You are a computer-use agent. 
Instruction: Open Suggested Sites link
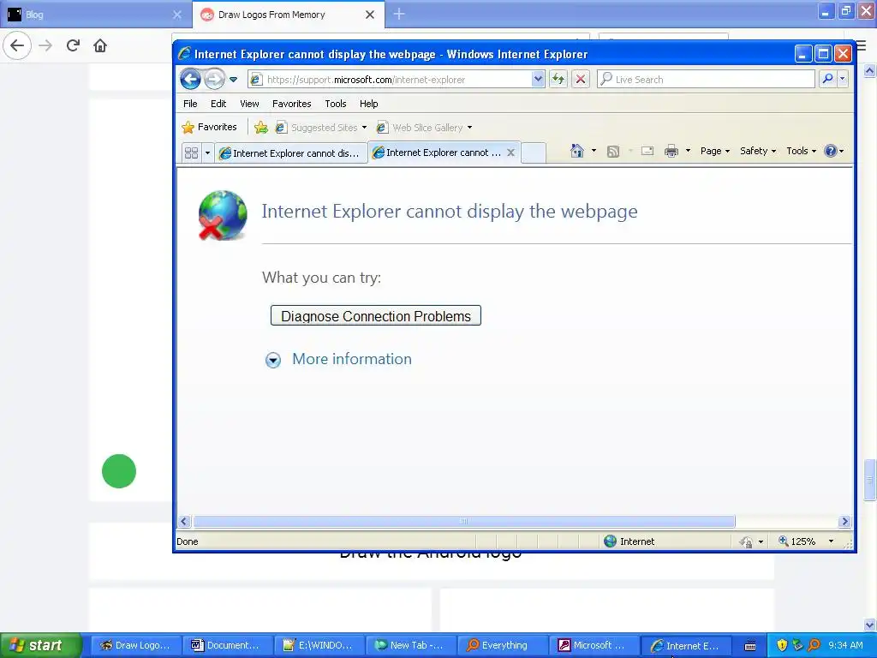point(321,128)
